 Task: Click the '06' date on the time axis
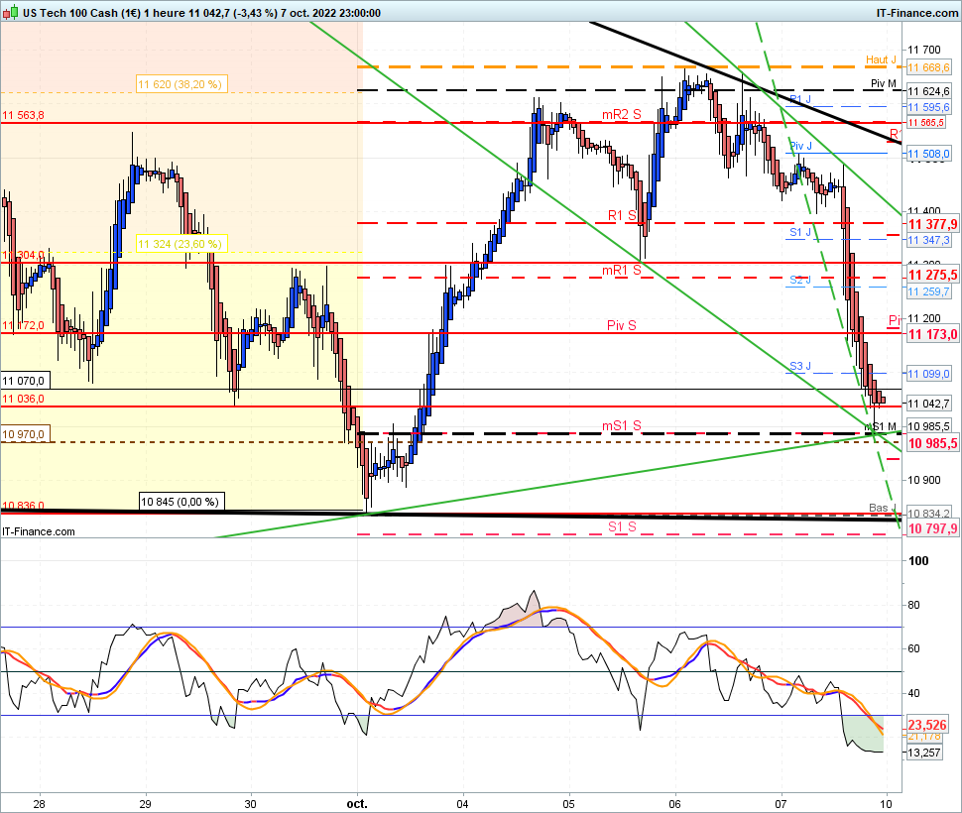674,804
